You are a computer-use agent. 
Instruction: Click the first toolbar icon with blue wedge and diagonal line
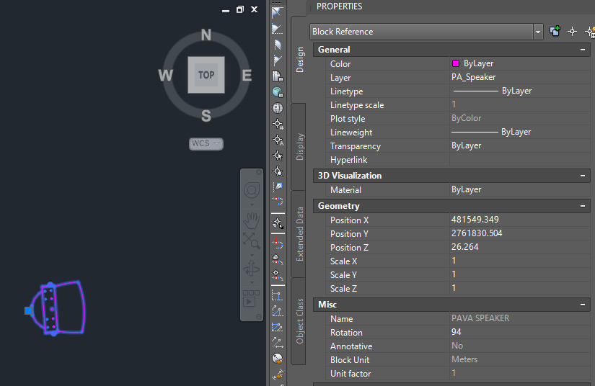point(278,12)
